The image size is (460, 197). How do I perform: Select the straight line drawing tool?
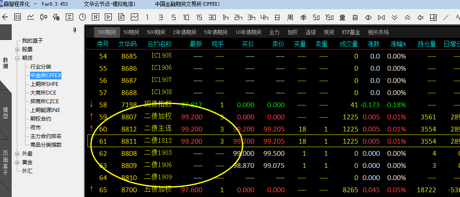(x=446, y=17)
